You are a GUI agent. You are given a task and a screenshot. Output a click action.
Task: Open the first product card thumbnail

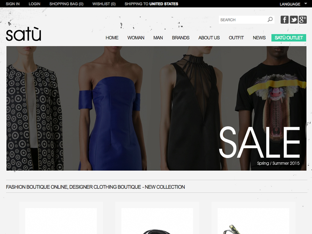click(x=61, y=221)
